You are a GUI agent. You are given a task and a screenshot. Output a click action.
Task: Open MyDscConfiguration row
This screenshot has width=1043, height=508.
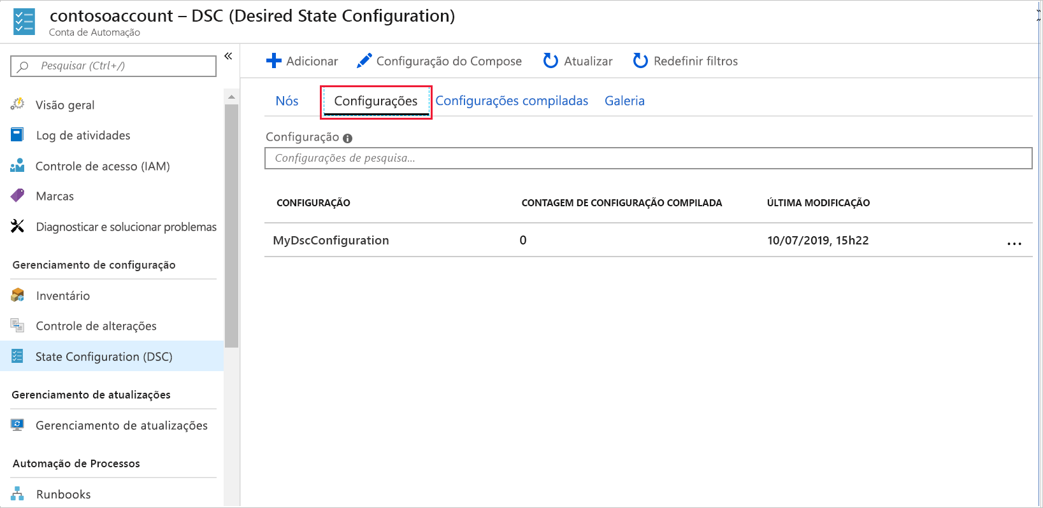click(x=648, y=240)
